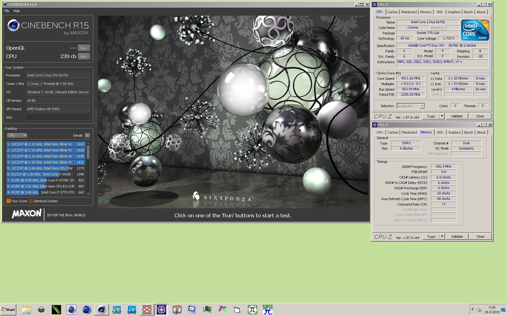Open the colorful triangle app icon
507x316 pixels.
click(222, 310)
